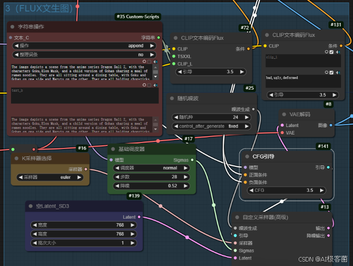Click circle toggle above first prompt text box
This screenshot has width=353, height=266.
point(144,61)
